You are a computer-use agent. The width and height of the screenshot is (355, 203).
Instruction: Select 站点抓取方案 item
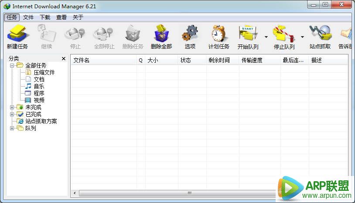37,122
